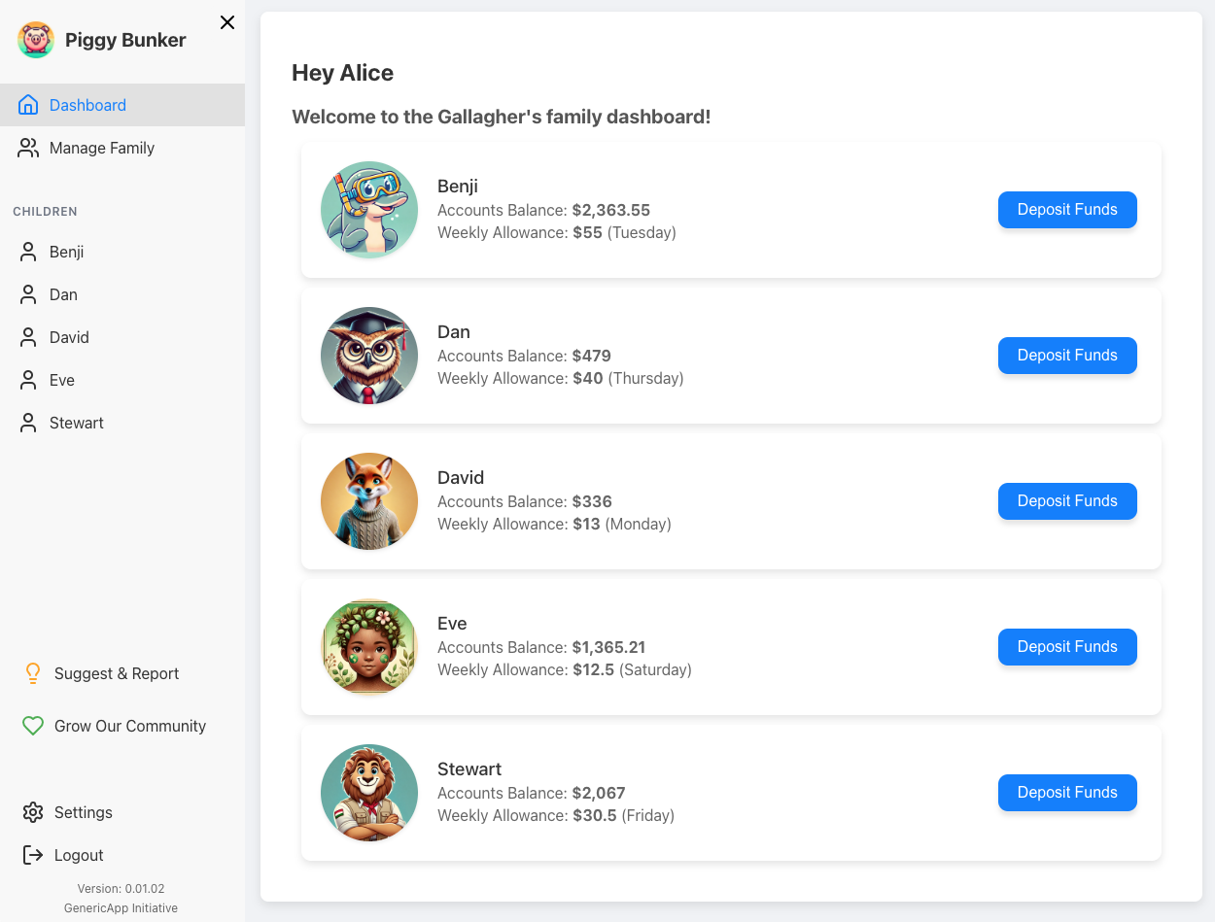Click the Piggy Bunker logo icon

point(36,40)
